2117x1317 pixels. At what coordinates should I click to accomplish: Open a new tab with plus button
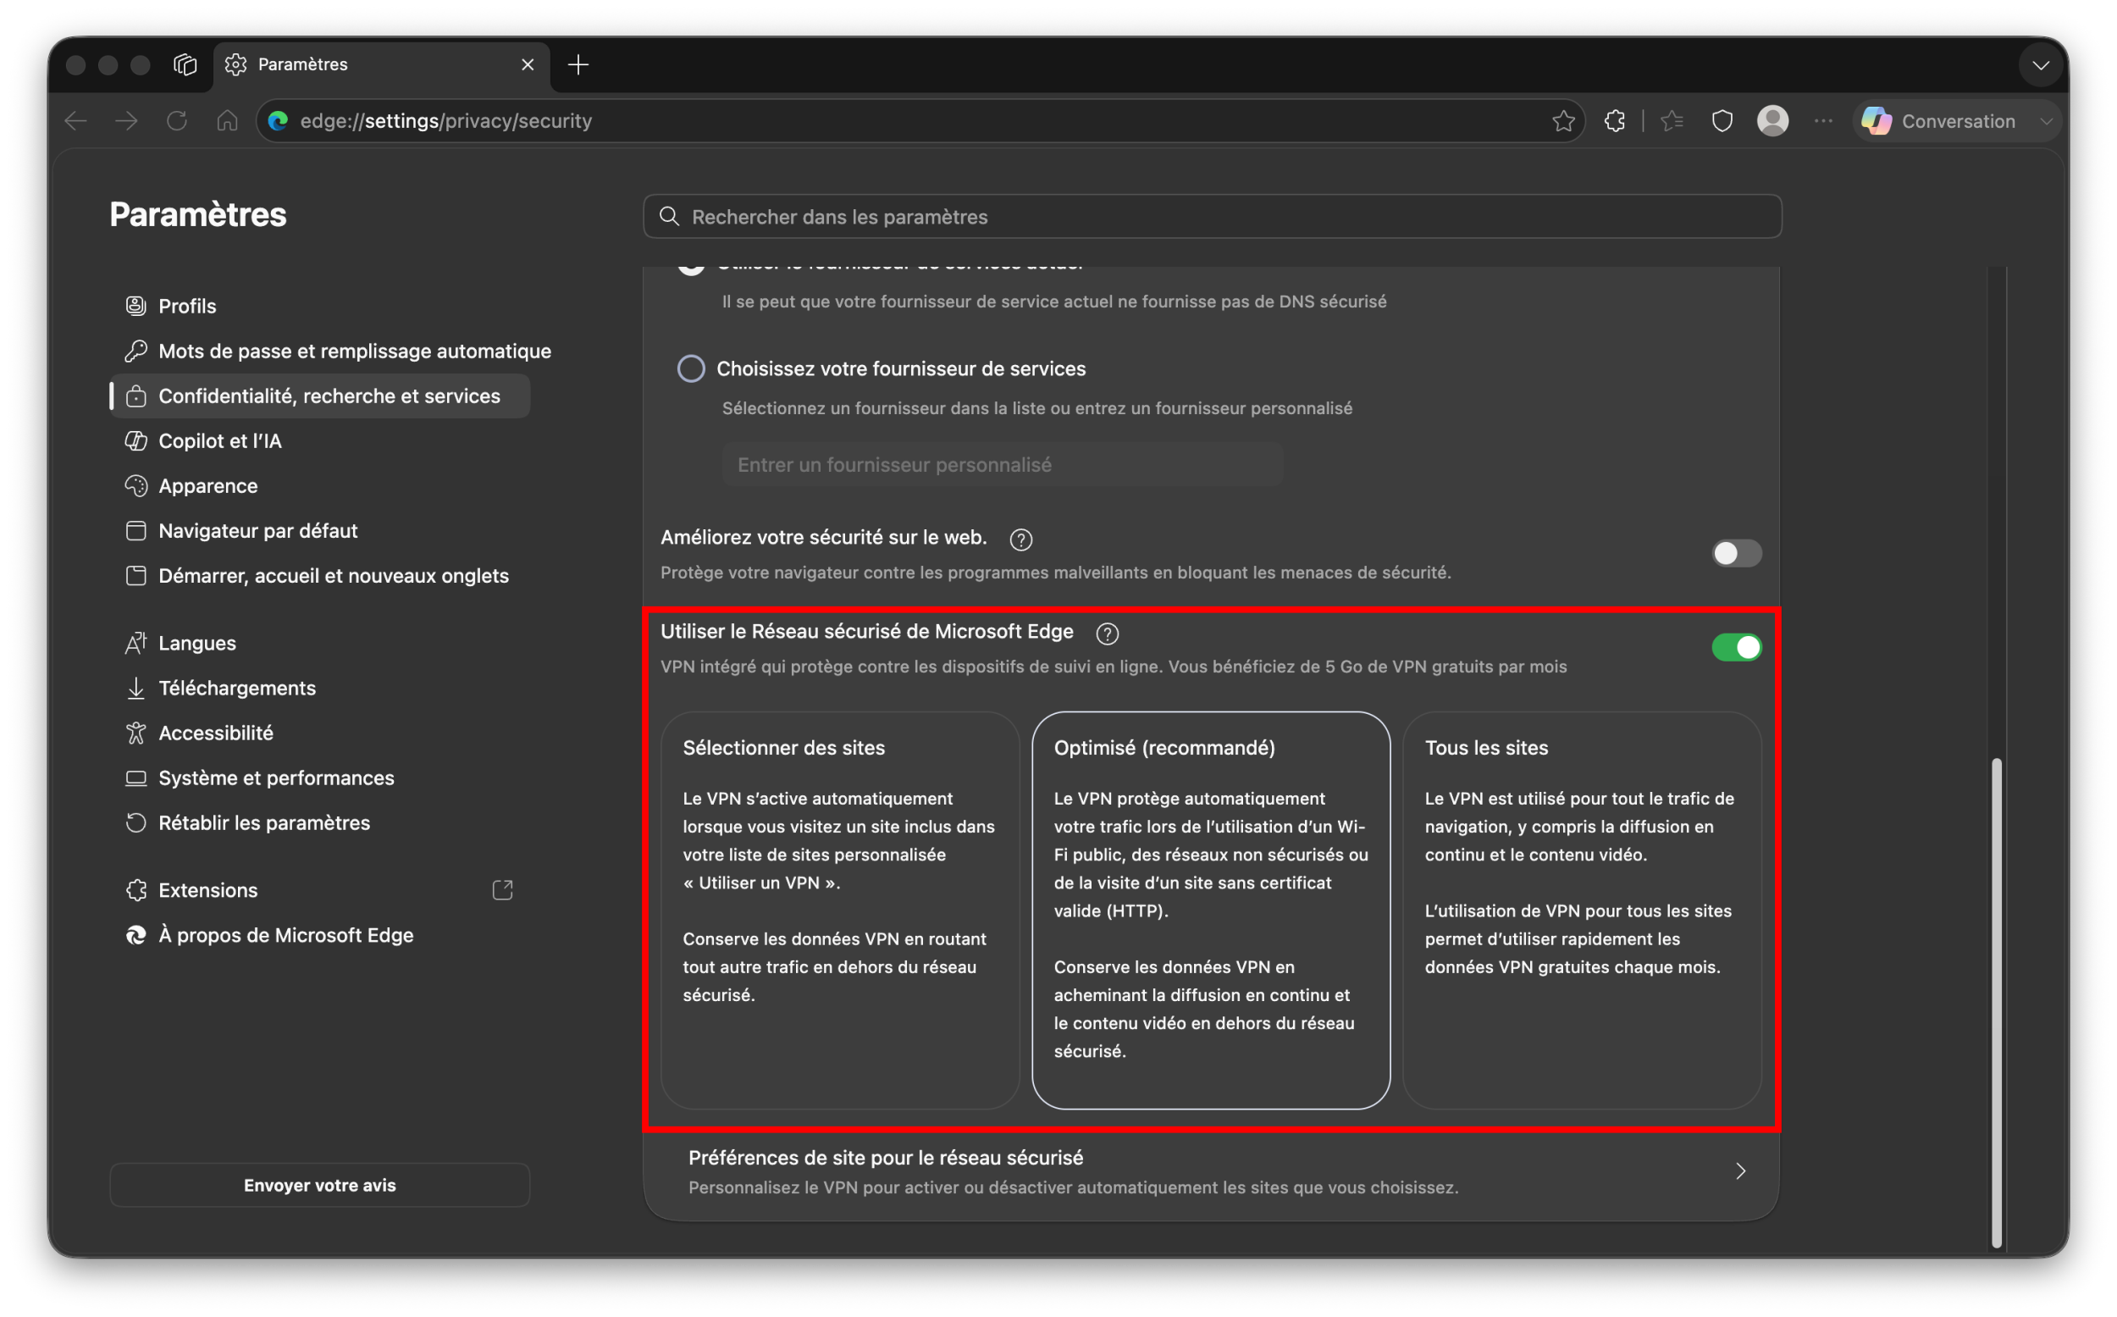(x=578, y=64)
